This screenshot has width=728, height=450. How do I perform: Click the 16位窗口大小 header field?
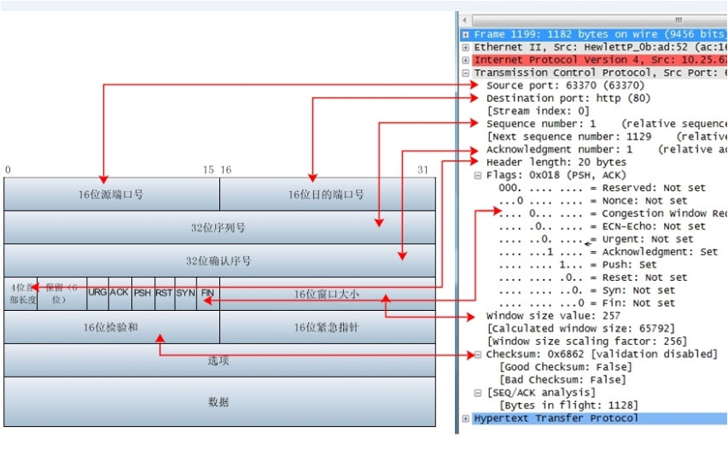click(328, 294)
